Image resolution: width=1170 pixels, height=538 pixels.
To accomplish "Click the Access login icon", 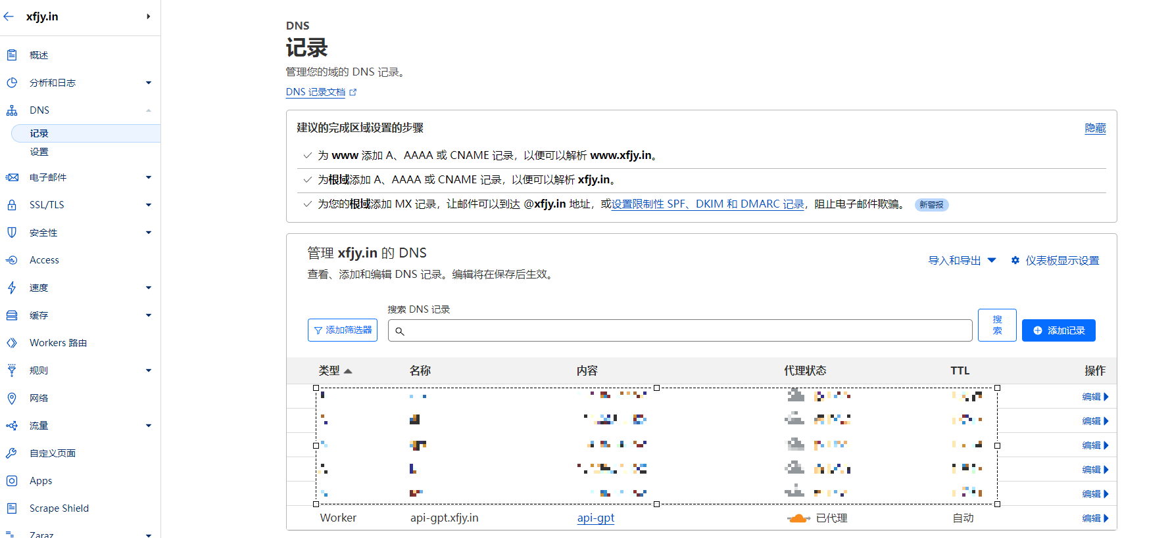I will pyautogui.click(x=12, y=260).
